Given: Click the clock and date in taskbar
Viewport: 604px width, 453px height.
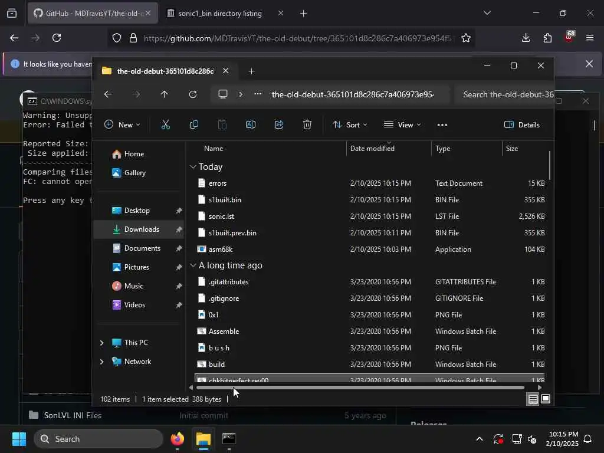Looking at the screenshot, I should coord(562,439).
